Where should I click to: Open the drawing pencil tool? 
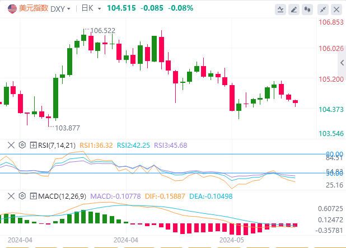(293, 9)
